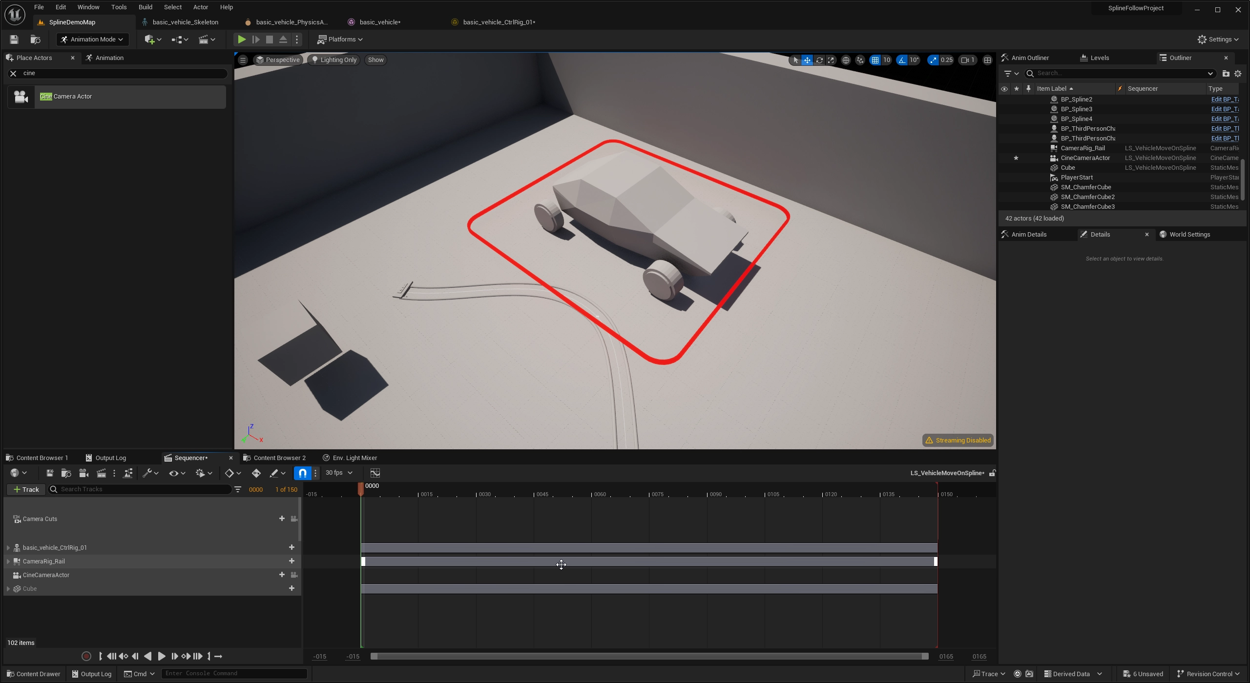1250x683 pixels.
Task: Select the Move tool in viewport toolbar
Action: click(x=808, y=60)
